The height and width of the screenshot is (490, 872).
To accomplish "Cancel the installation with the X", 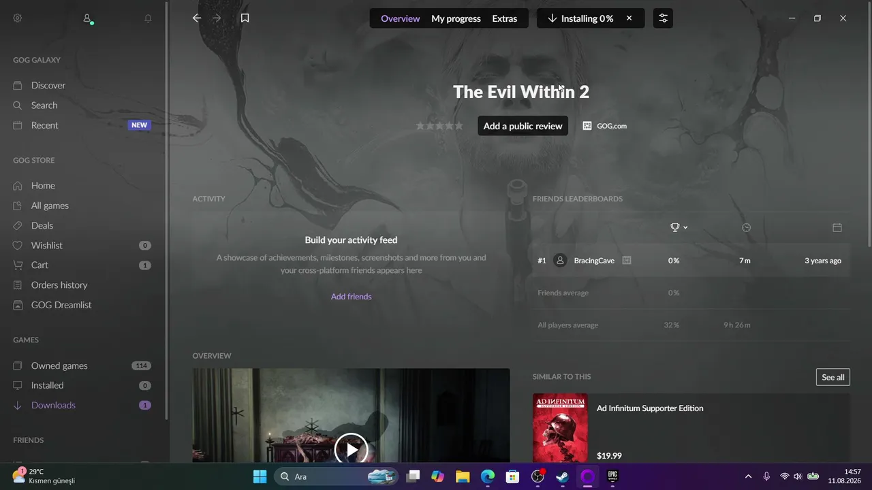I will pos(629,18).
